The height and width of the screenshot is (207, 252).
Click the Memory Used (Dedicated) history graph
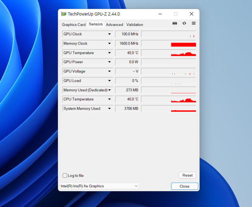tap(168, 90)
